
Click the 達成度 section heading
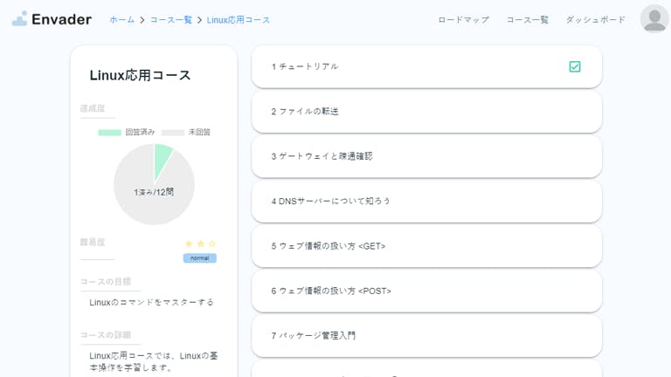coord(93,108)
